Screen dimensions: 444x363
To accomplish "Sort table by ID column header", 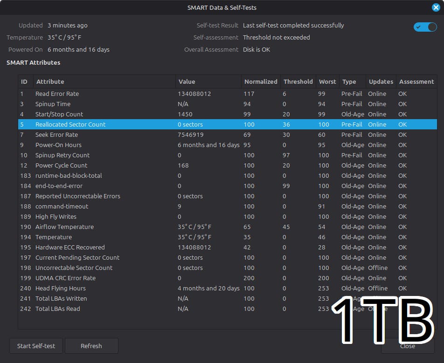I will click(24, 81).
